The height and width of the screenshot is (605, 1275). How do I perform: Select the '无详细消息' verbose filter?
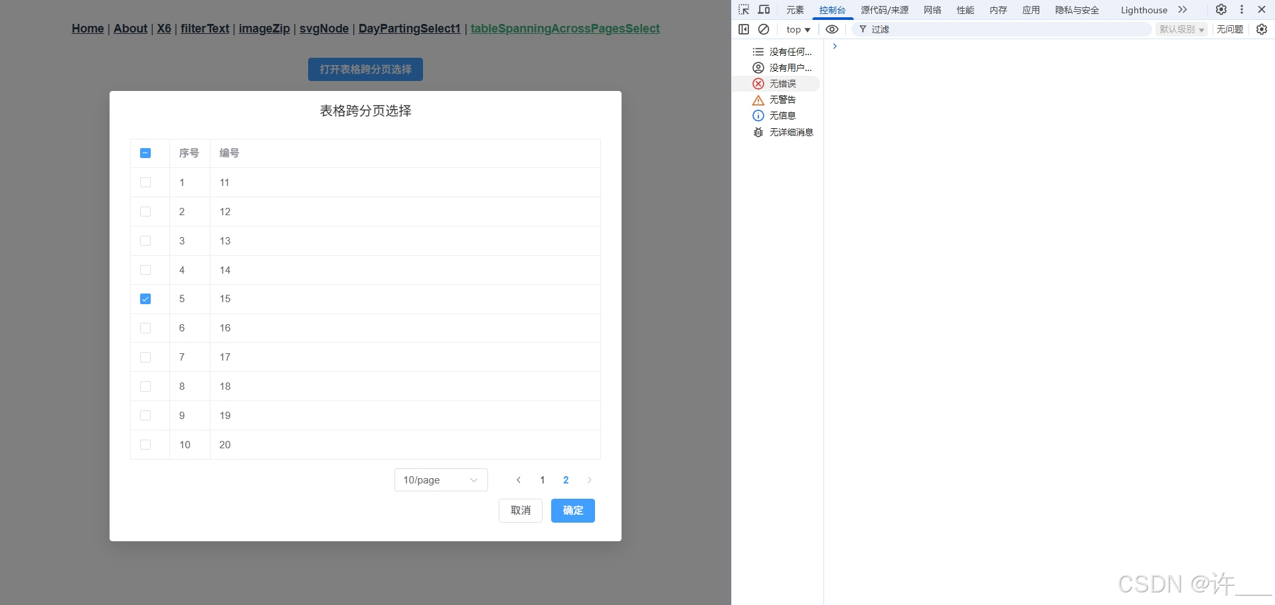pos(776,132)
